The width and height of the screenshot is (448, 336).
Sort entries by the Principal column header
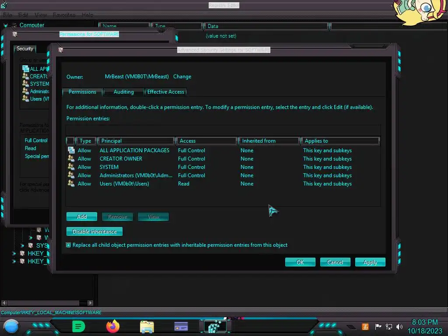136,141
